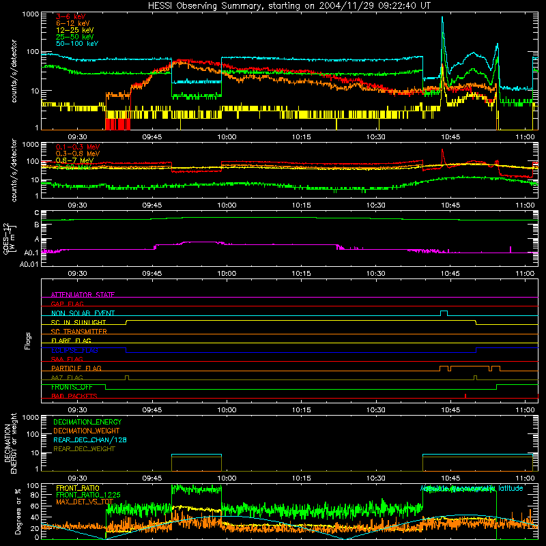Screen dimensions: 546x546
Task: Pick the SC_IN_SUNLIGHT flag label
Action: click(78, 322)
